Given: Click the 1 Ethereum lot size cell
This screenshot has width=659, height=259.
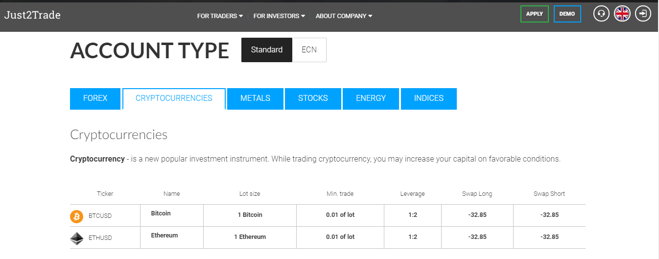Looking at the screenshot, I should click(x=250, y=237).
